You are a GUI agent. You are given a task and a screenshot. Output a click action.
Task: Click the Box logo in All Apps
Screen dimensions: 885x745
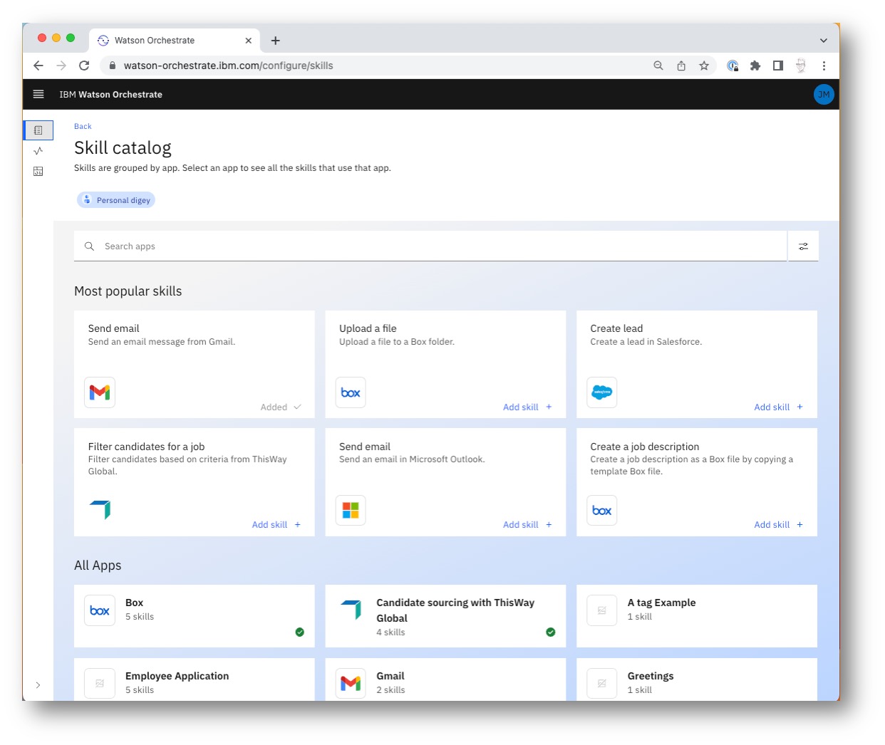[100, 610]
